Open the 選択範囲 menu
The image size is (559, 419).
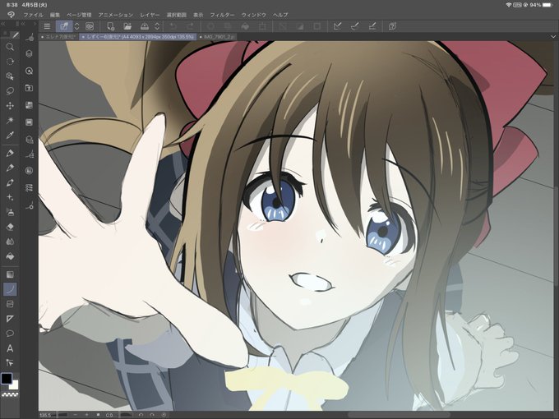click(177, 15)
